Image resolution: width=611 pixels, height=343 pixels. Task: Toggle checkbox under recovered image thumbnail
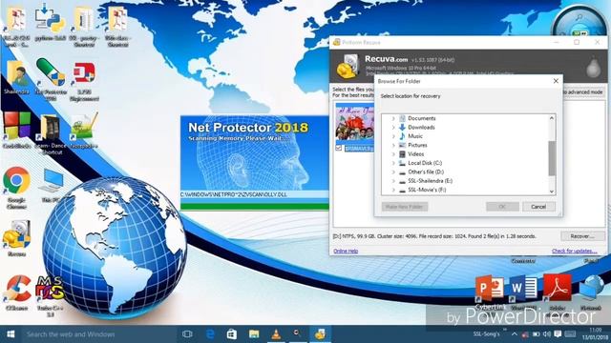tap(339, 149)
